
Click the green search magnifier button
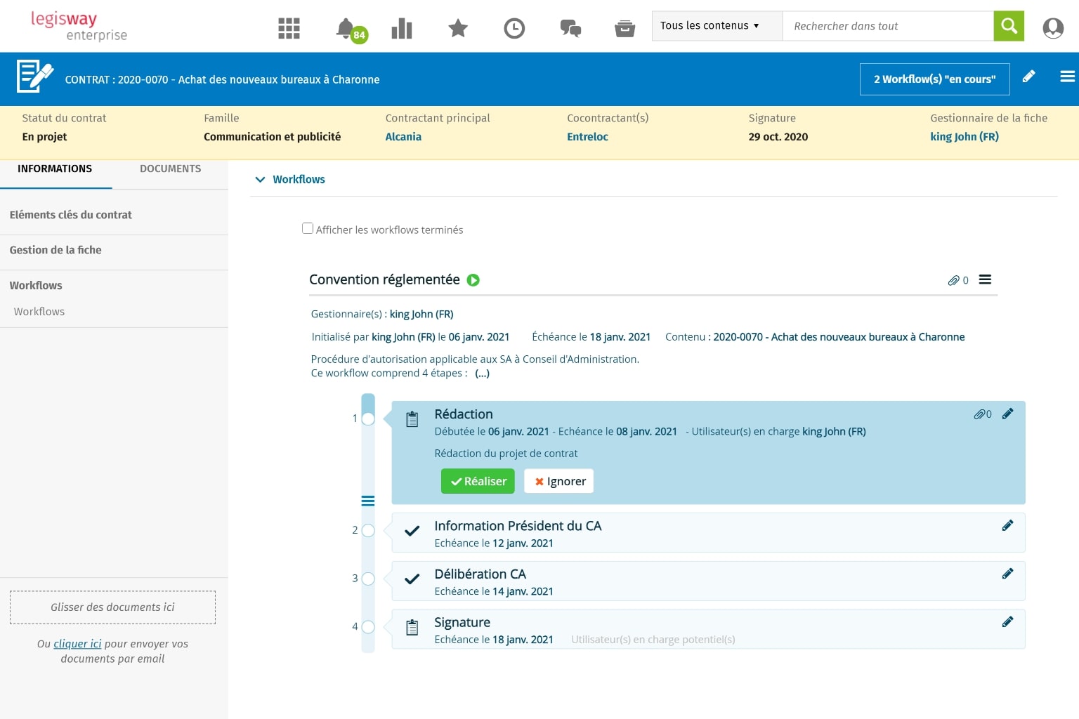tap(1009, 26)
